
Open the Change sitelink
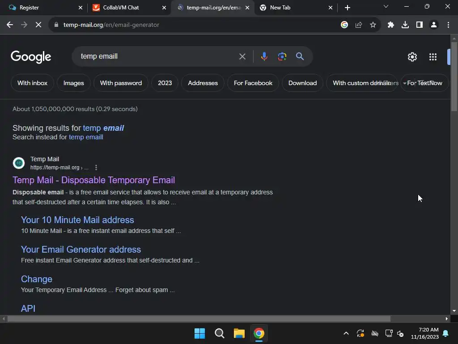coord(37,279)
